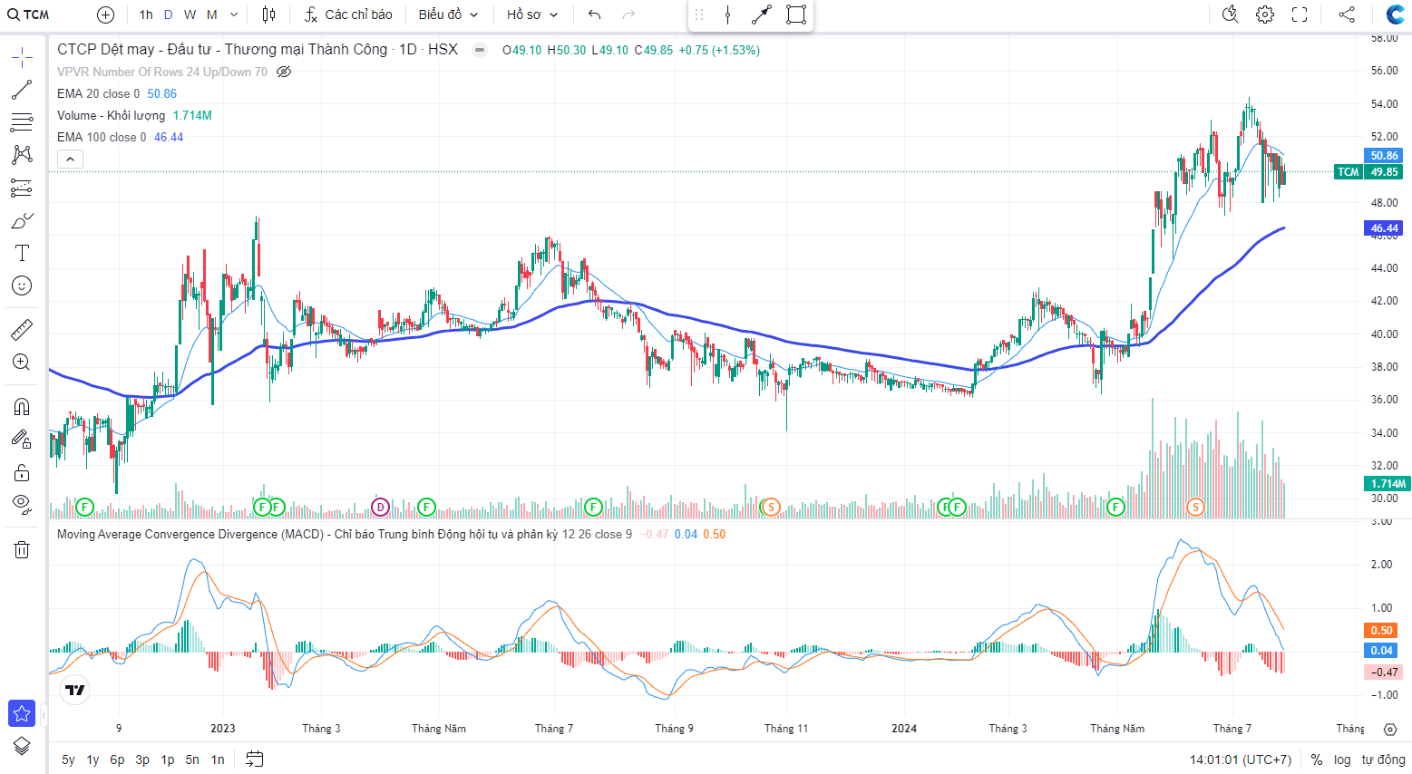The height and width of the screenshot is (774, 1412).
Task: Toggle magnet mode
Action: 22,407
